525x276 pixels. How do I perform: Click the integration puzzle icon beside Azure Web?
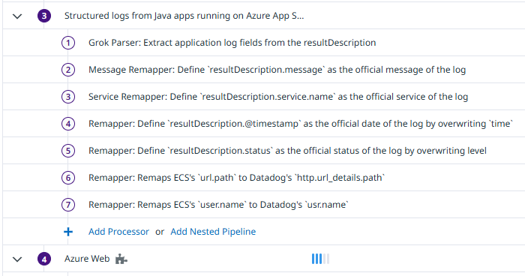pos(121,259)
